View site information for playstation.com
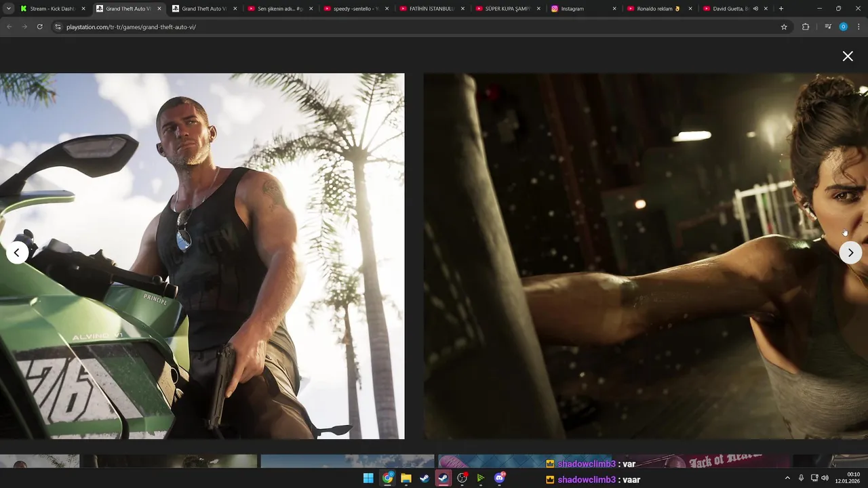Screen dimensions: 868x488 coord(58,26)
